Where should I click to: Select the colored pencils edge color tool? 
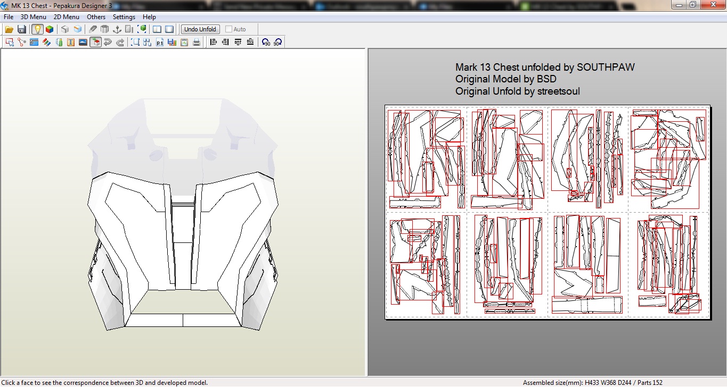coord(46,42)
